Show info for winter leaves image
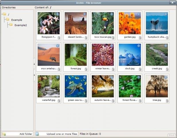177x138 pixels. pos(112,46)
